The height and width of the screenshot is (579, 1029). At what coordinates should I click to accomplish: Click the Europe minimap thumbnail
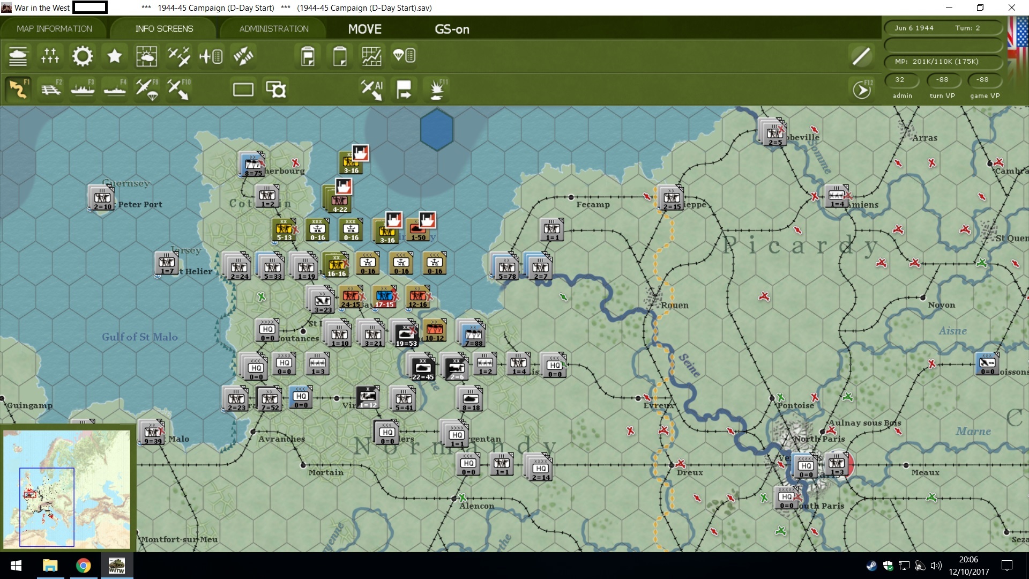point(66,488)
